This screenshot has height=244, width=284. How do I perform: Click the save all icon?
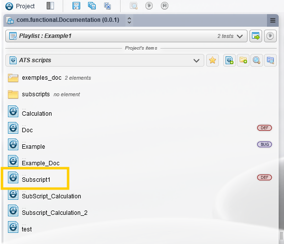coord(92,6)
